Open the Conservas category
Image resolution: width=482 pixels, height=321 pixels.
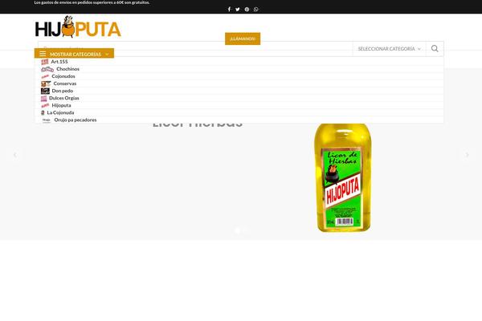click(65, 83)
